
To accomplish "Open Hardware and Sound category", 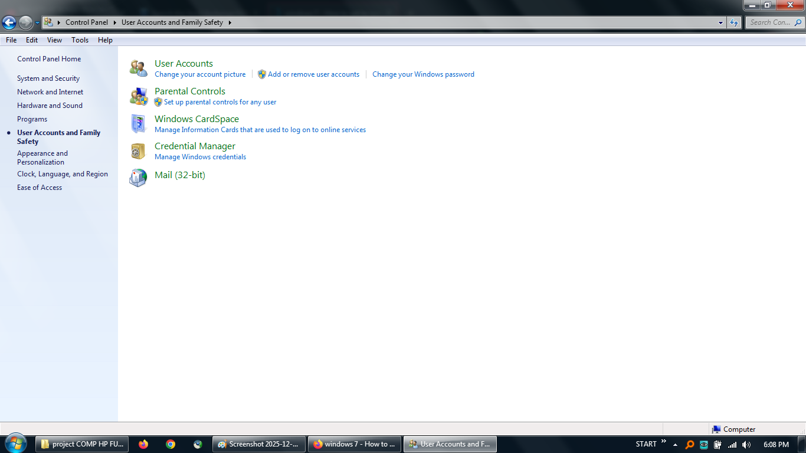I will (50, 106).
